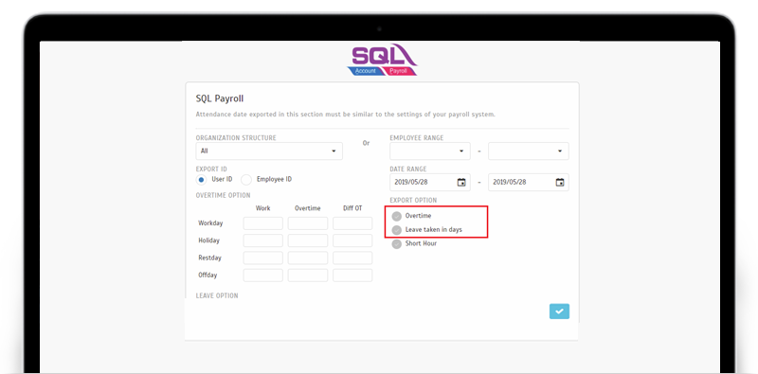Click the Restday Overtime input field
Viewport: 758px width, 374px height.
pos(308,258)
